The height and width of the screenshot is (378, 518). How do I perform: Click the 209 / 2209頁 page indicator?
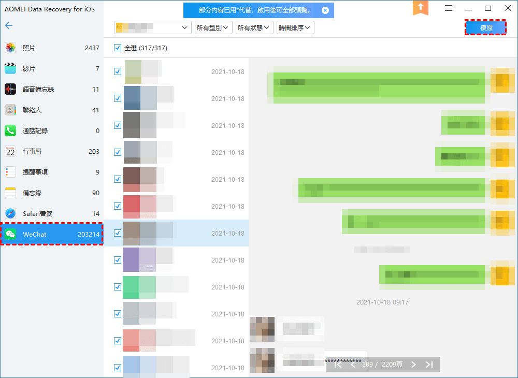(382, 365)
